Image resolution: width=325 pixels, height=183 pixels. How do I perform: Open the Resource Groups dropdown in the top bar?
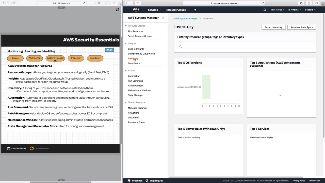pyautogui.click(x=177, y=10)
